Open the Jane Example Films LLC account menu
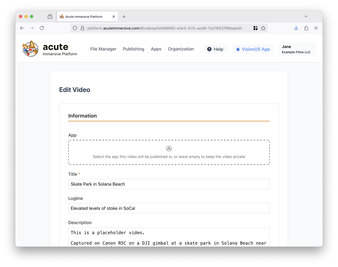338x267 pixels. [x=297, y=49]
